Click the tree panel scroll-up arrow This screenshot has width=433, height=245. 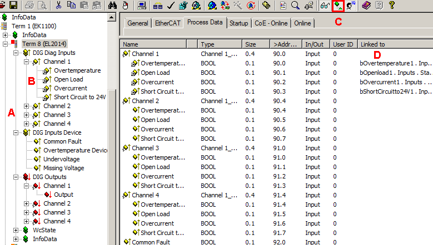[x=111, y=17]
